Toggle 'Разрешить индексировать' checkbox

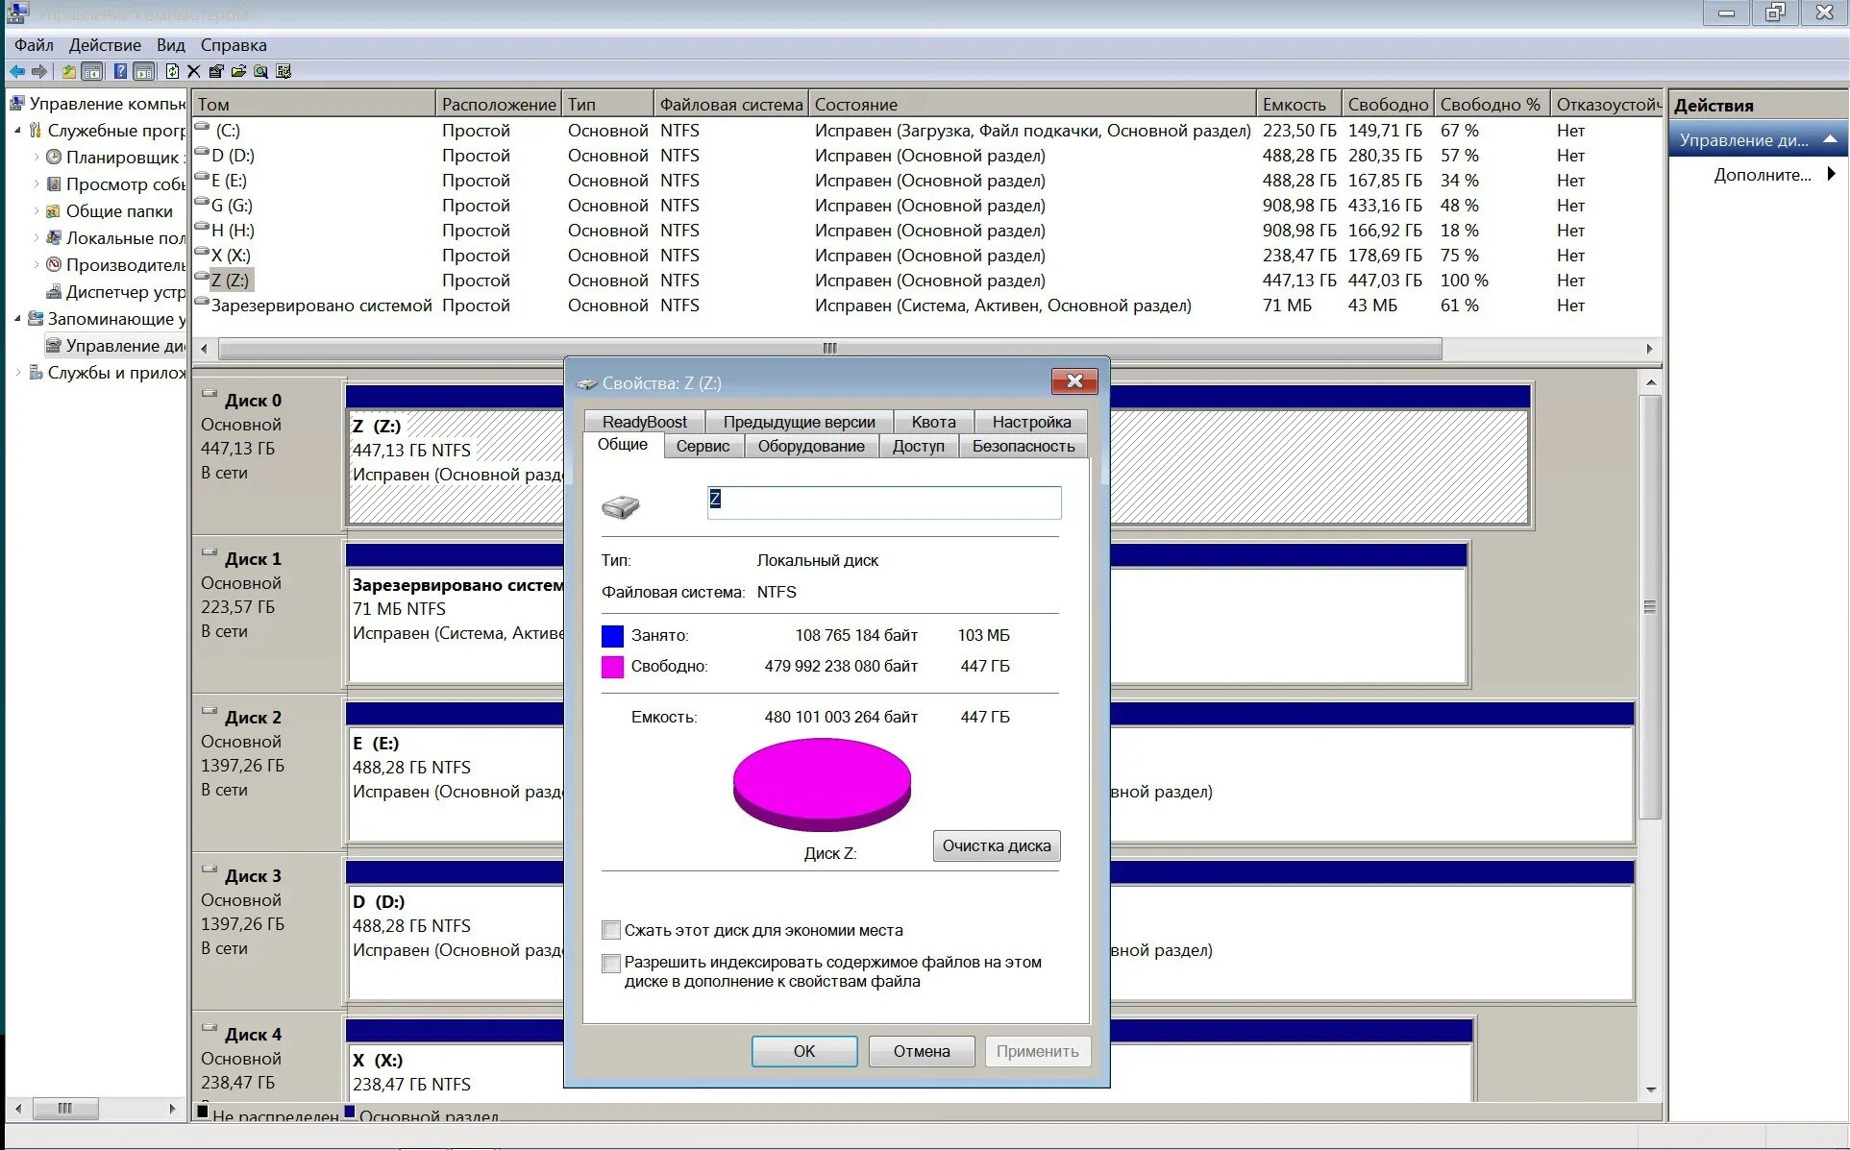tap(611, 963)
